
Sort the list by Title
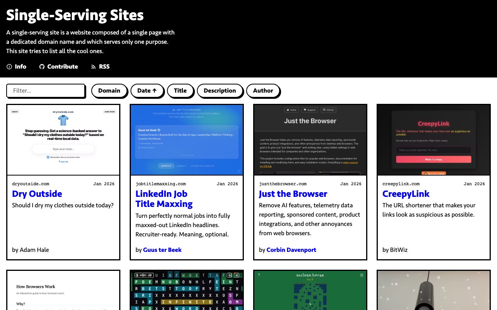click(180, 90)
